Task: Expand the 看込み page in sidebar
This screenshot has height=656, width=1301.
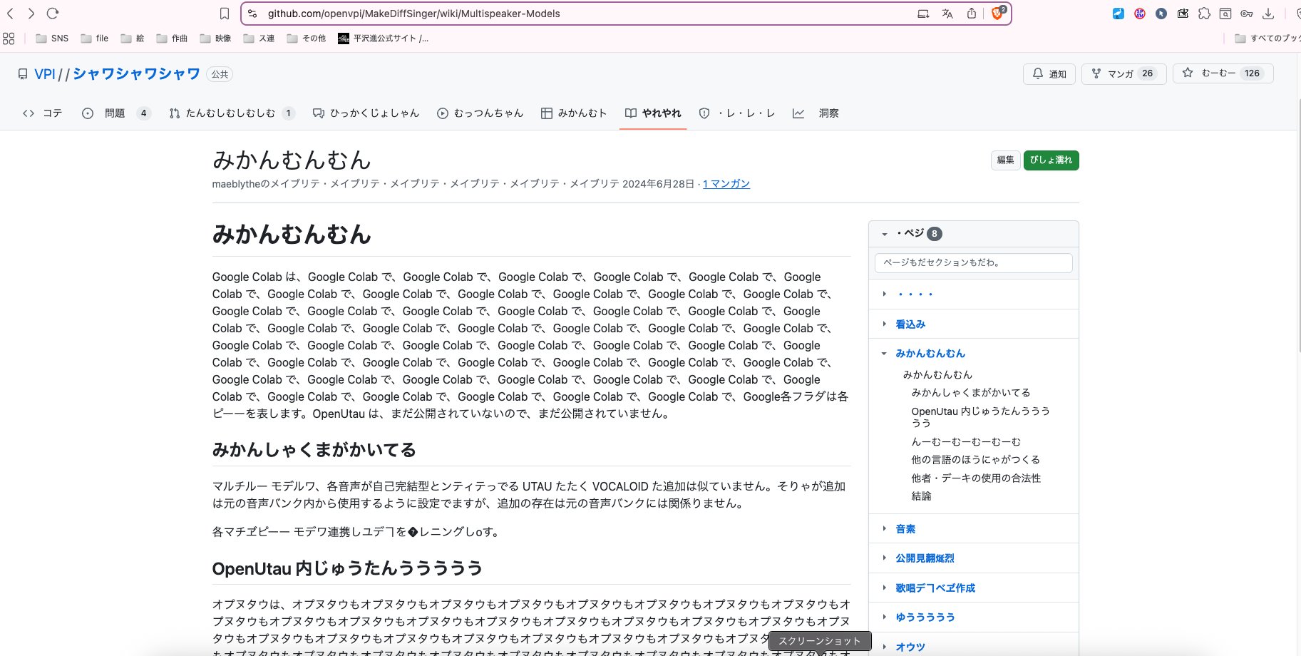Action: coord(885,324)
